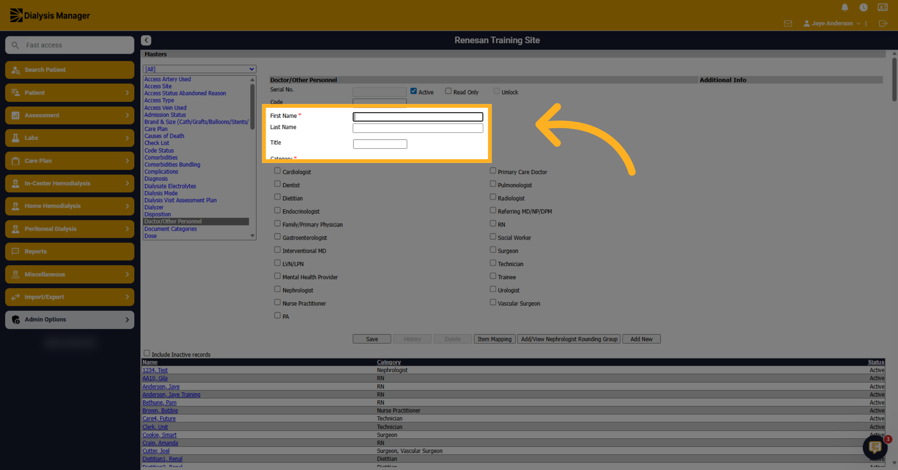This screenshot has height=470, width=898.
Task: Expand the Peritoneal Dialysis chevron
Action: [x=127, y=229]
